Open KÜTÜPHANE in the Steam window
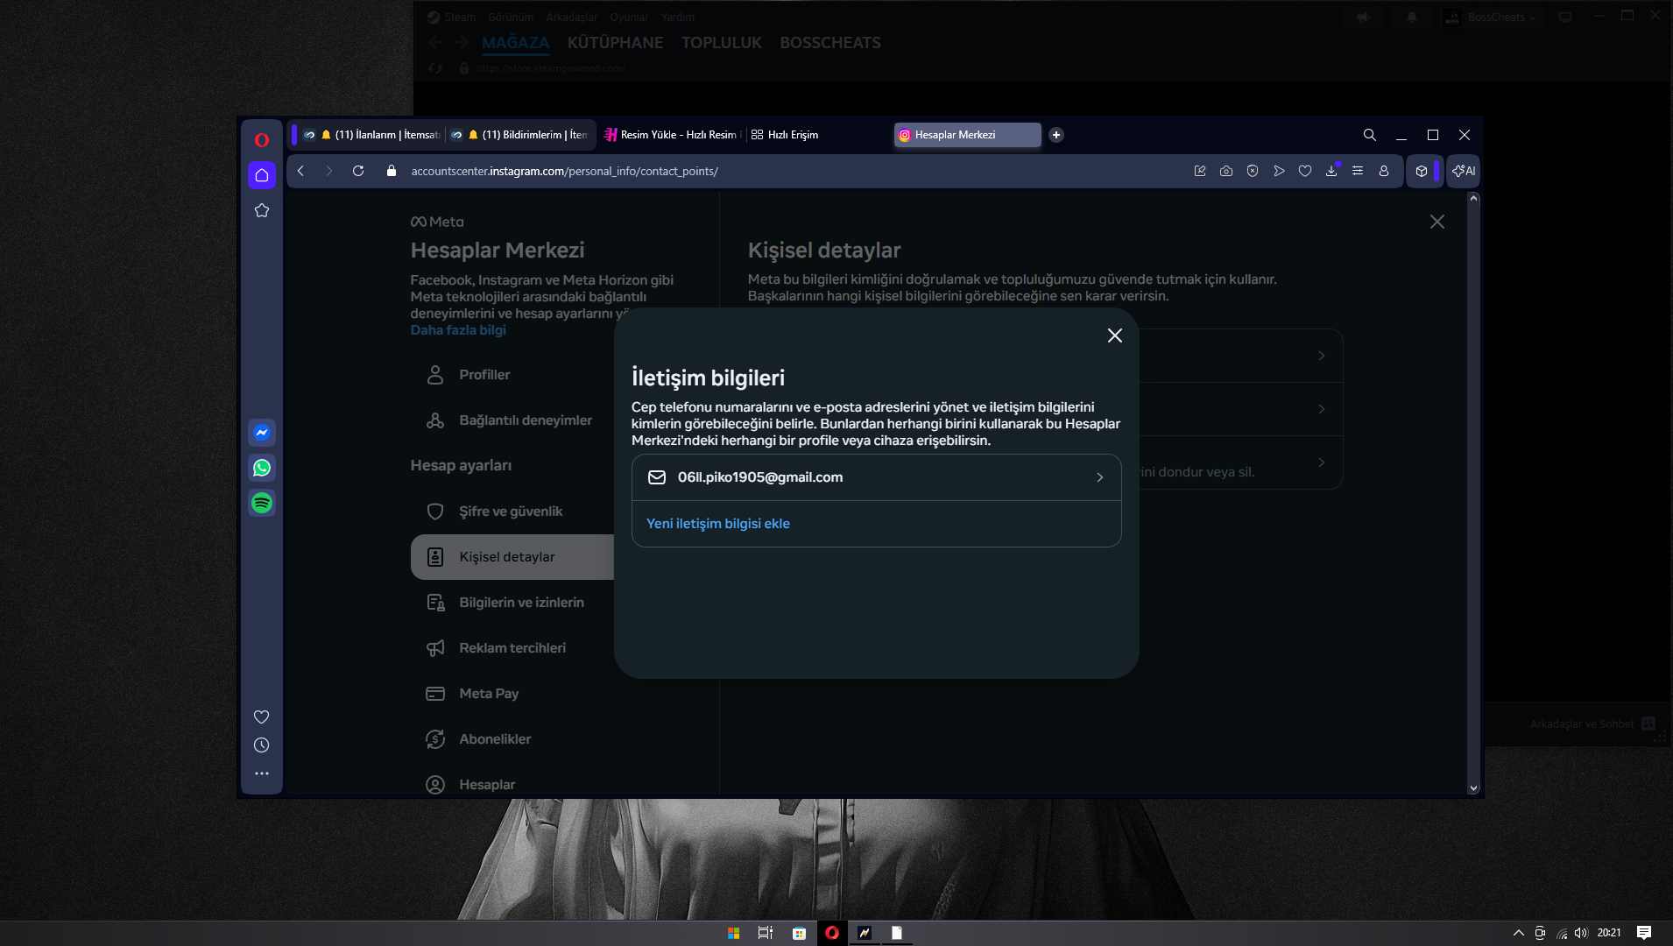The height and width of the screenshot is (946, 1673). (615, 43)
